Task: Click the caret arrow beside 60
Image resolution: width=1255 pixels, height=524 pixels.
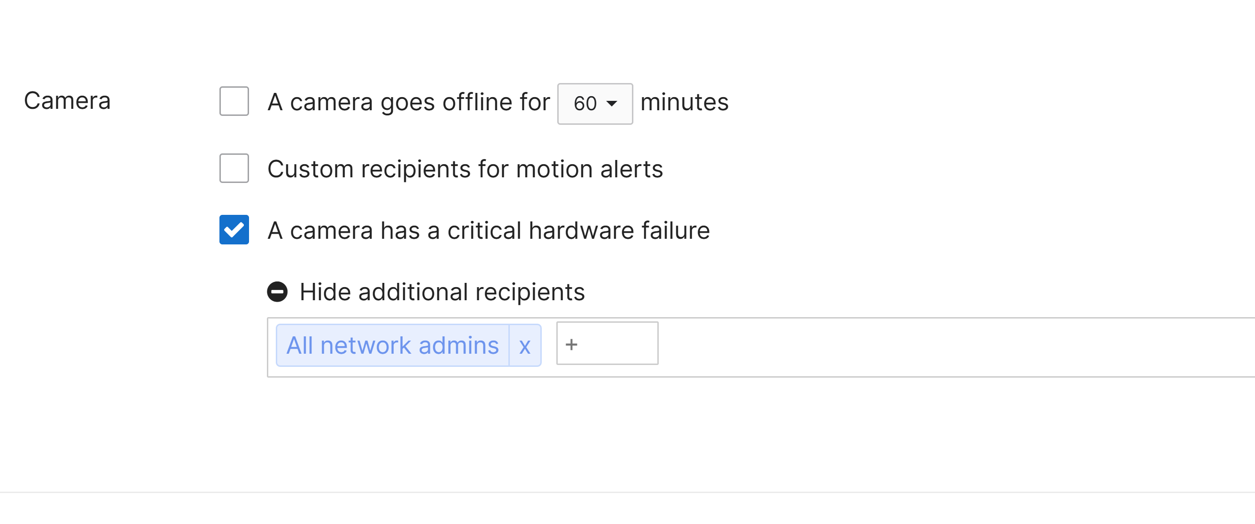Action: pos(612,103)
